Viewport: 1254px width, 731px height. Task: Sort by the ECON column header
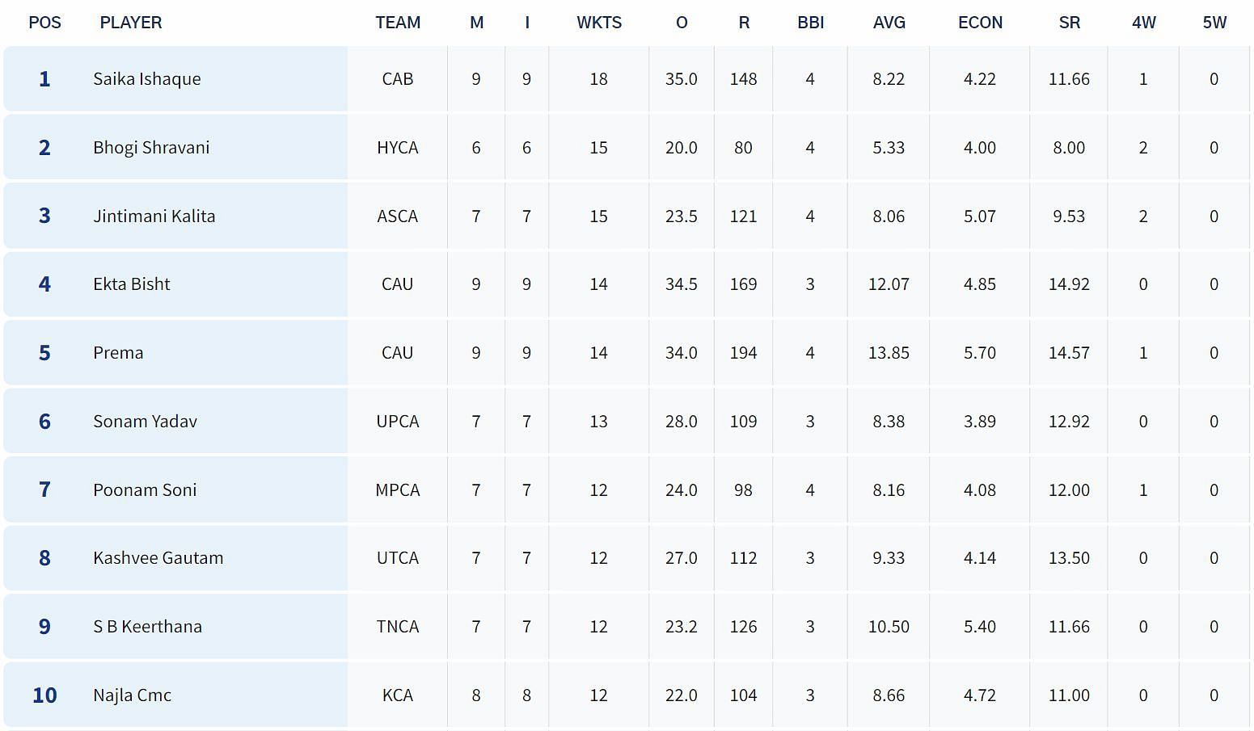tap(980, 23)
